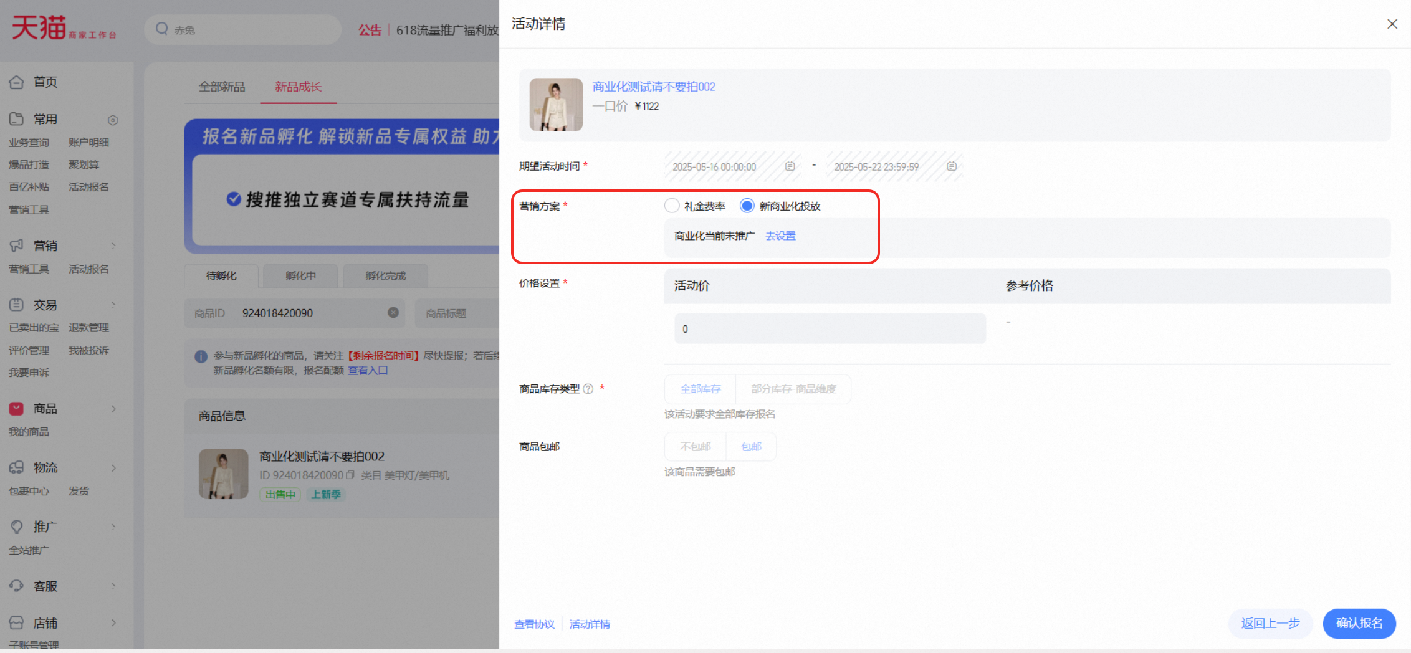Select the 礼金费率 radio option

point(672,206)
